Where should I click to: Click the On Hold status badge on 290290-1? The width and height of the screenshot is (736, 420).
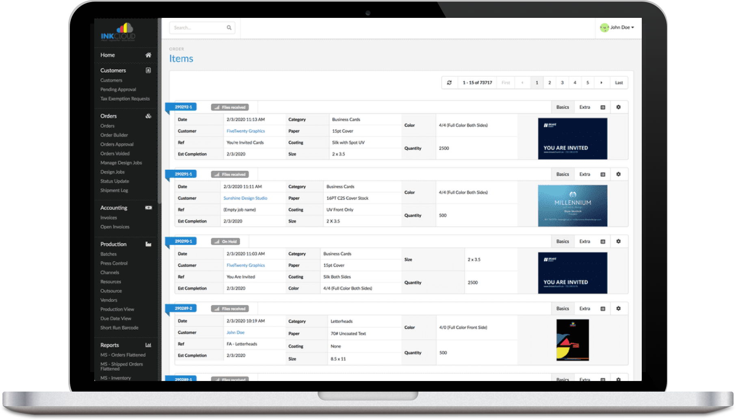(x=226, y=241)
